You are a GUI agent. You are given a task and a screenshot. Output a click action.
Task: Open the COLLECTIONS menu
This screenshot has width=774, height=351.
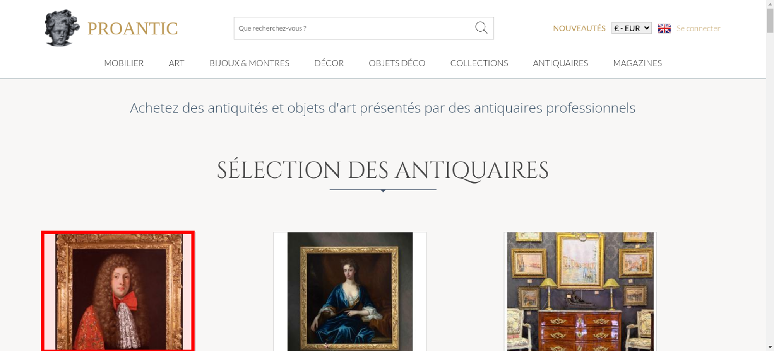[479, 63]
